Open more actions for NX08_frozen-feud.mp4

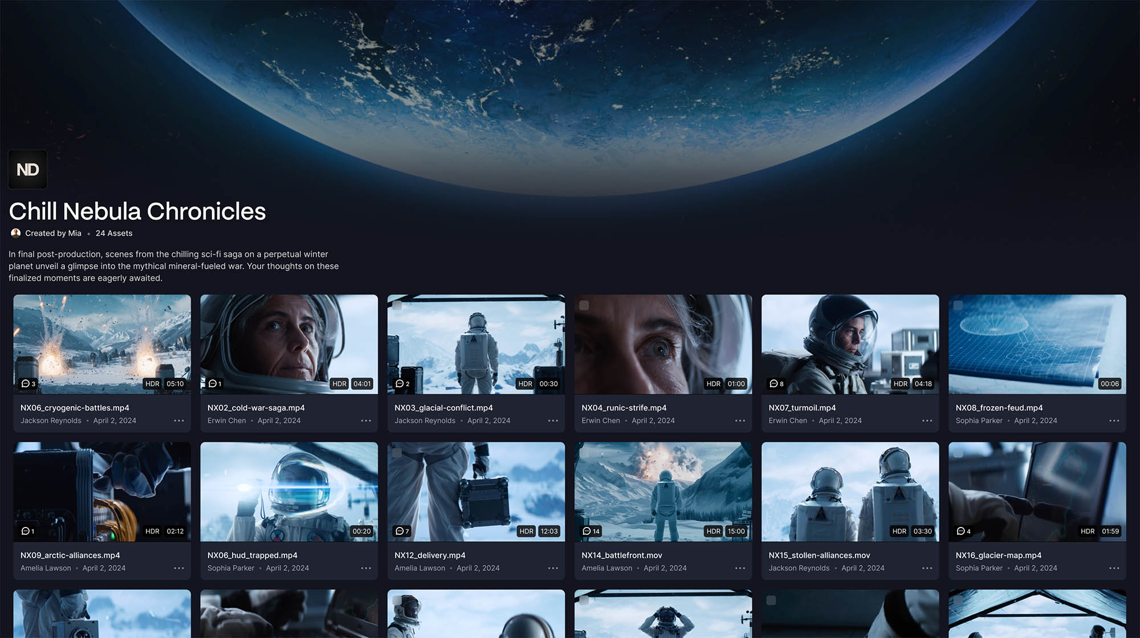tap(1114, 421)
